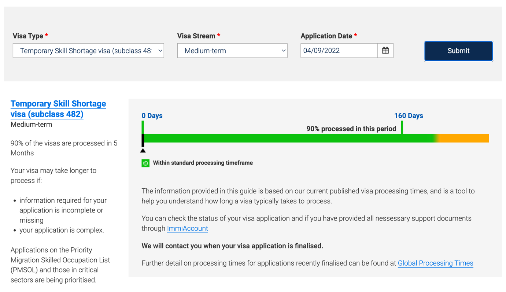This screenshot has height=292, width=506.
Task: Click the green clock status icon
Action: 145,163
